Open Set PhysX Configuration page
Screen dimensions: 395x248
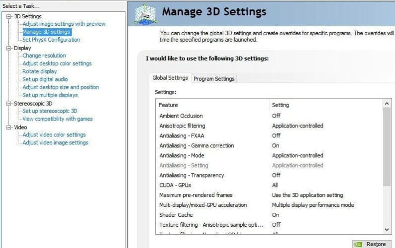[x=51, y=40]
